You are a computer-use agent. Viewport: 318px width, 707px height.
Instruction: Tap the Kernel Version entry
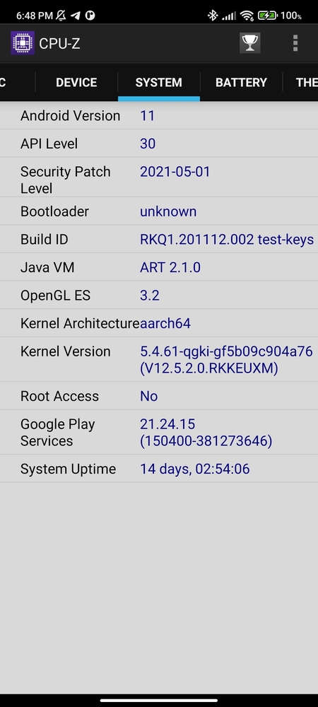point(159,359)
